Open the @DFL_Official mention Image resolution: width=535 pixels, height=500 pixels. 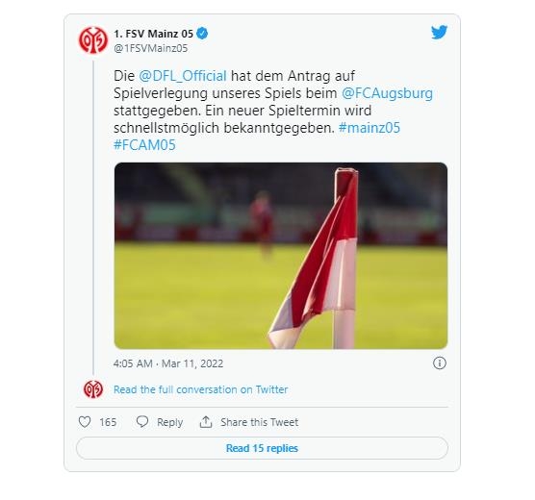pos(183,76)
